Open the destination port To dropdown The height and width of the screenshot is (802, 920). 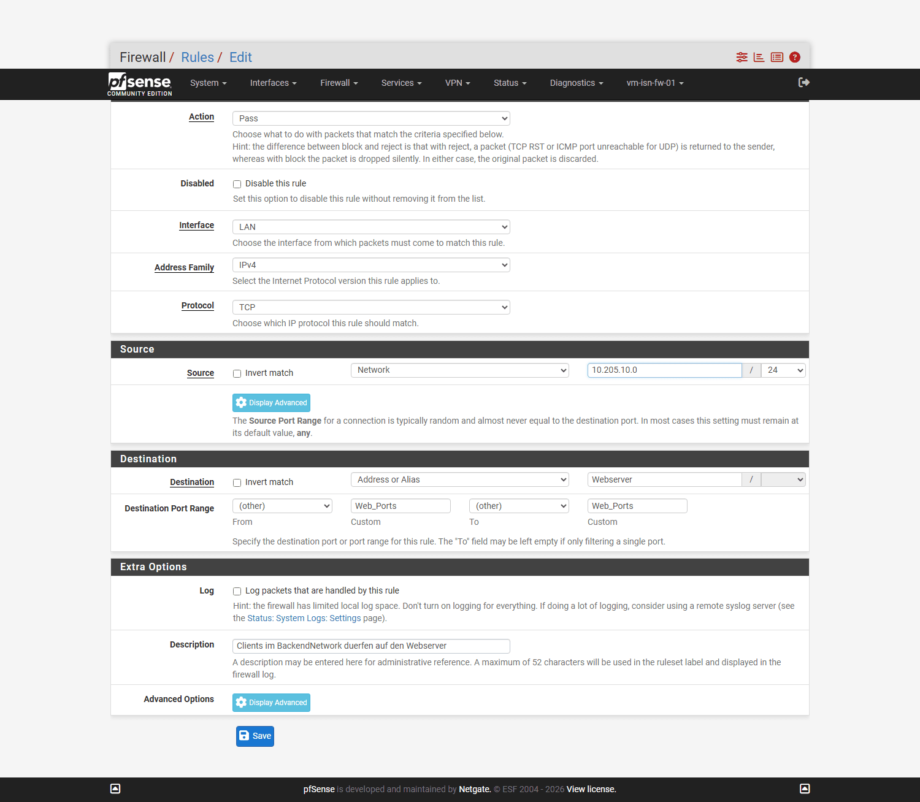tap(519, 506)
